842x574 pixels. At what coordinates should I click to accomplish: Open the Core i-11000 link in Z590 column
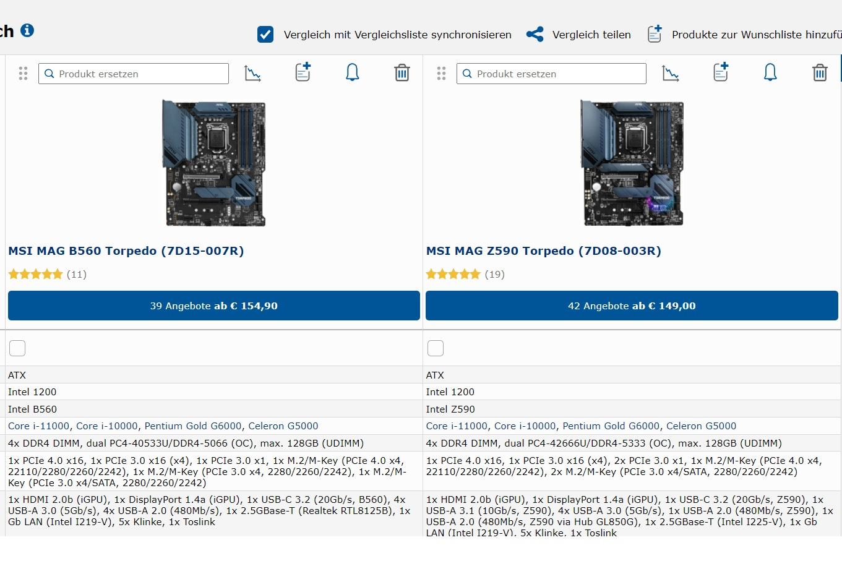pos(457,426)
